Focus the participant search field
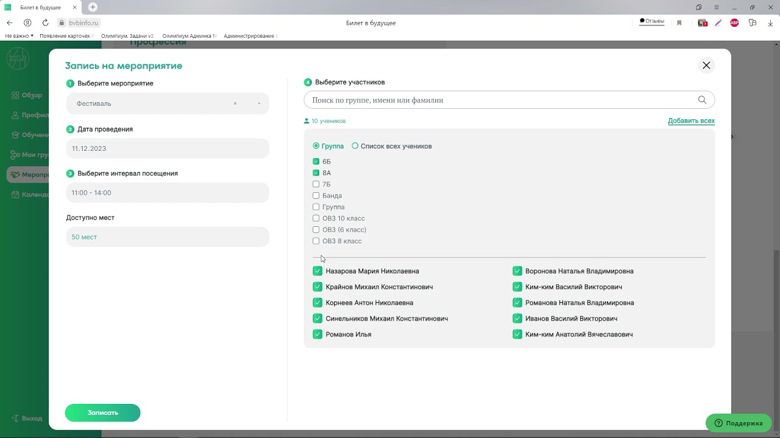Screen dimensions: 780x438 tap(509, 100)
